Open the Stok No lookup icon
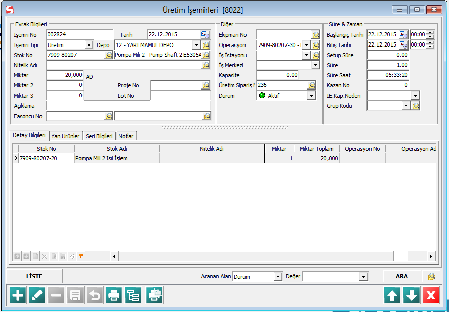The width and height of the screenshot is (449, 312). point(109,55)
